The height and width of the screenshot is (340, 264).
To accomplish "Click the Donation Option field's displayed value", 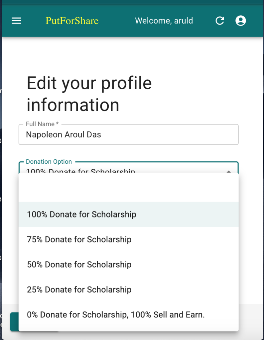I will click(x=80, y=171).
